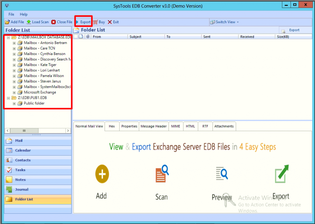Sort by the Sent column header
315x224 pixels.
coord(220,37)
